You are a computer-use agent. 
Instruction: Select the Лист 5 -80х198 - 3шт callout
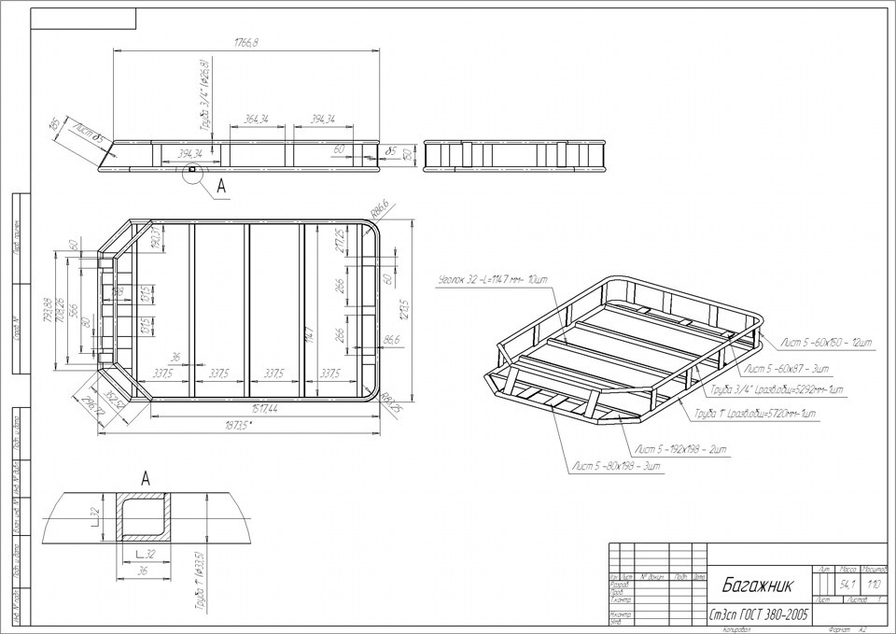coord(617,467)
